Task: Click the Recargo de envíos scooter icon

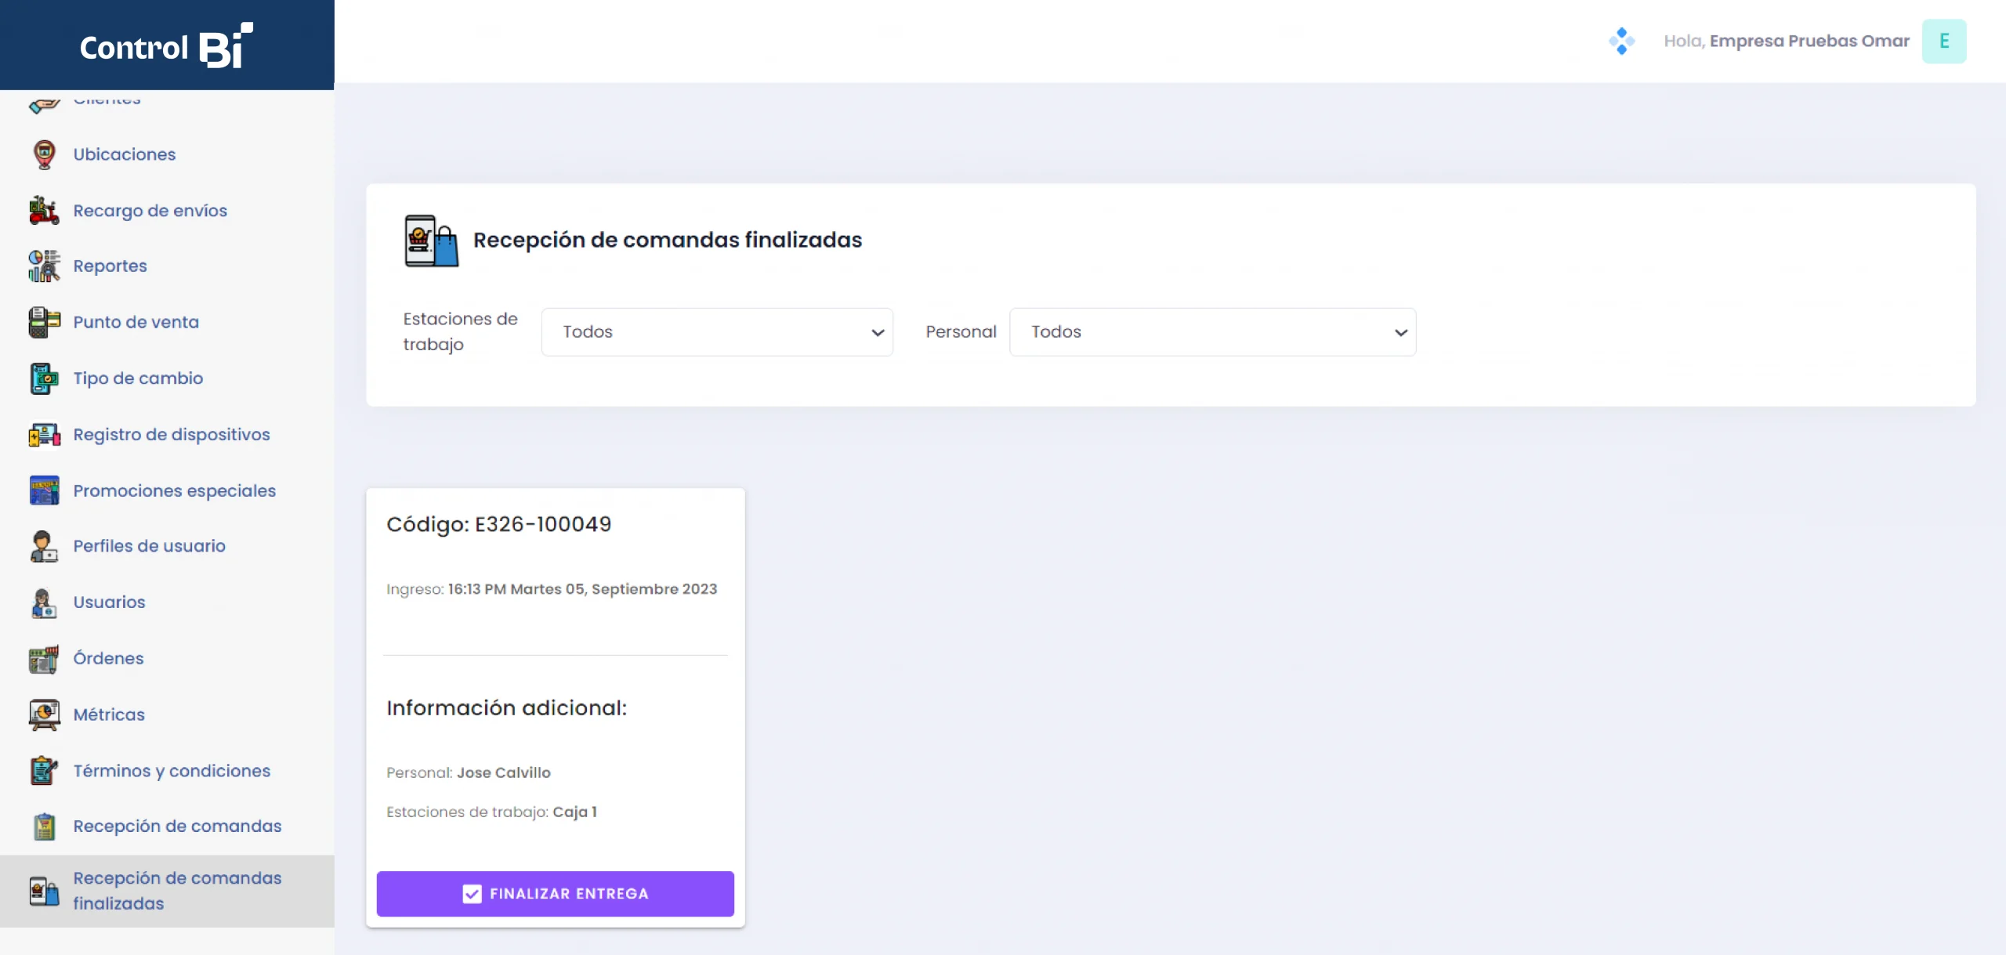Action: click(44, 211)
